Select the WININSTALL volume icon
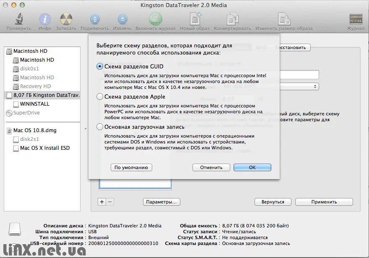369x258 pixels. (16, 104)
